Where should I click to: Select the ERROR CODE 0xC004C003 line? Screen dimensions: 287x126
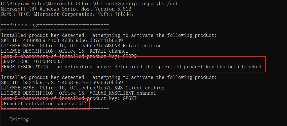point(31,61)
